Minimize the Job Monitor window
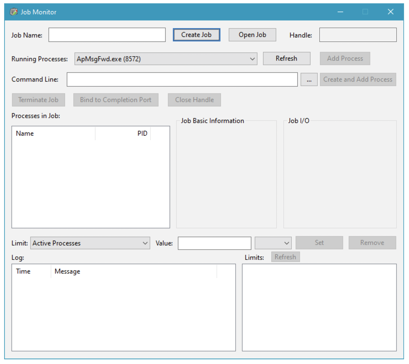Viewport: 409px width, 364px height. click(x=340, y=12)
